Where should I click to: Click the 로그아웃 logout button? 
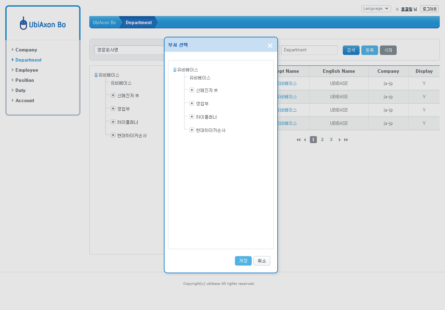(429, 9)
